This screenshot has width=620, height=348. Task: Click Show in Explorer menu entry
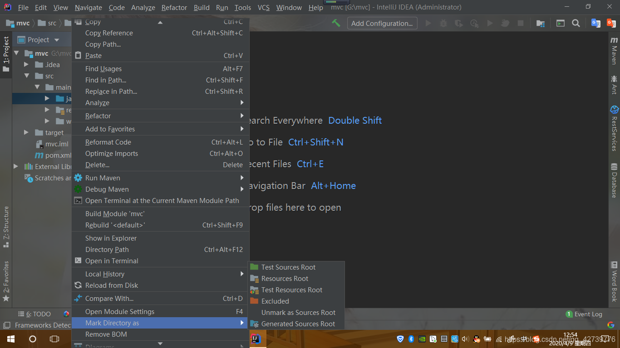pos(161,238)
